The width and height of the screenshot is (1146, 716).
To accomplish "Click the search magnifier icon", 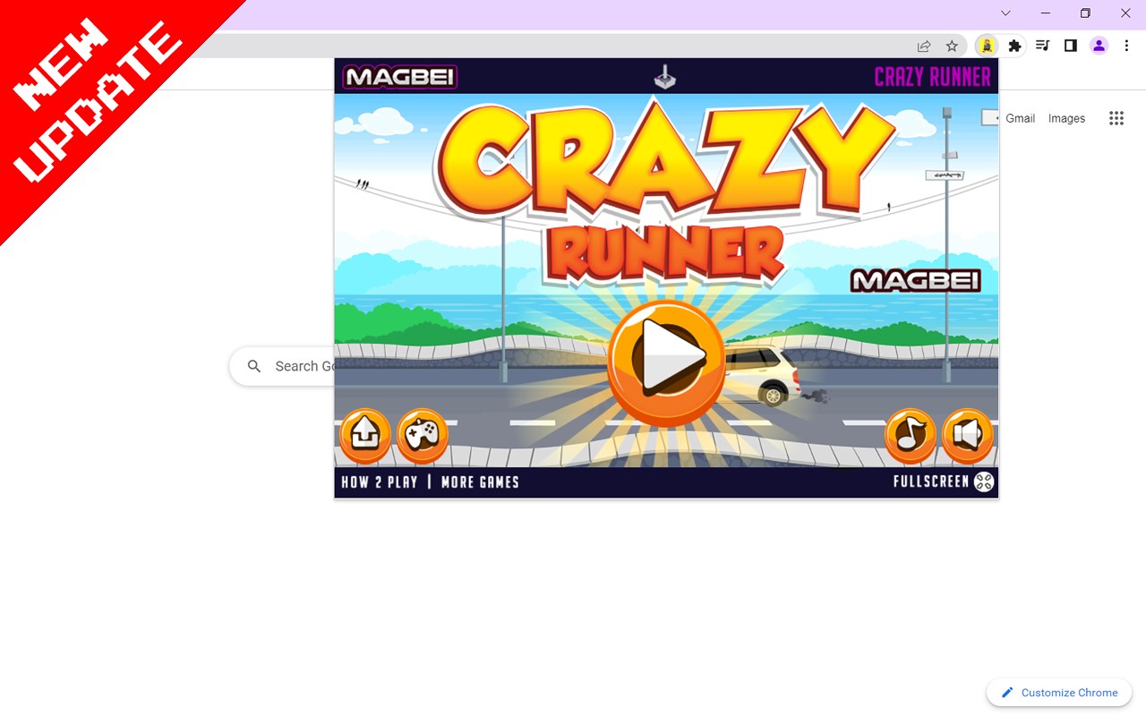I will (x=254, y=366).
